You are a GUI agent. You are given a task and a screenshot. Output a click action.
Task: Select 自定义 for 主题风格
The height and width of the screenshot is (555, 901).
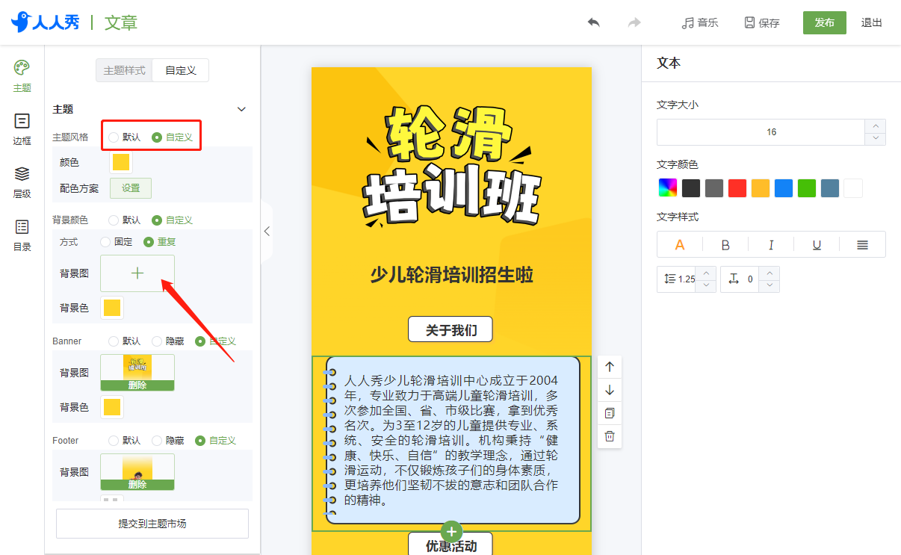tap(173, 137)
